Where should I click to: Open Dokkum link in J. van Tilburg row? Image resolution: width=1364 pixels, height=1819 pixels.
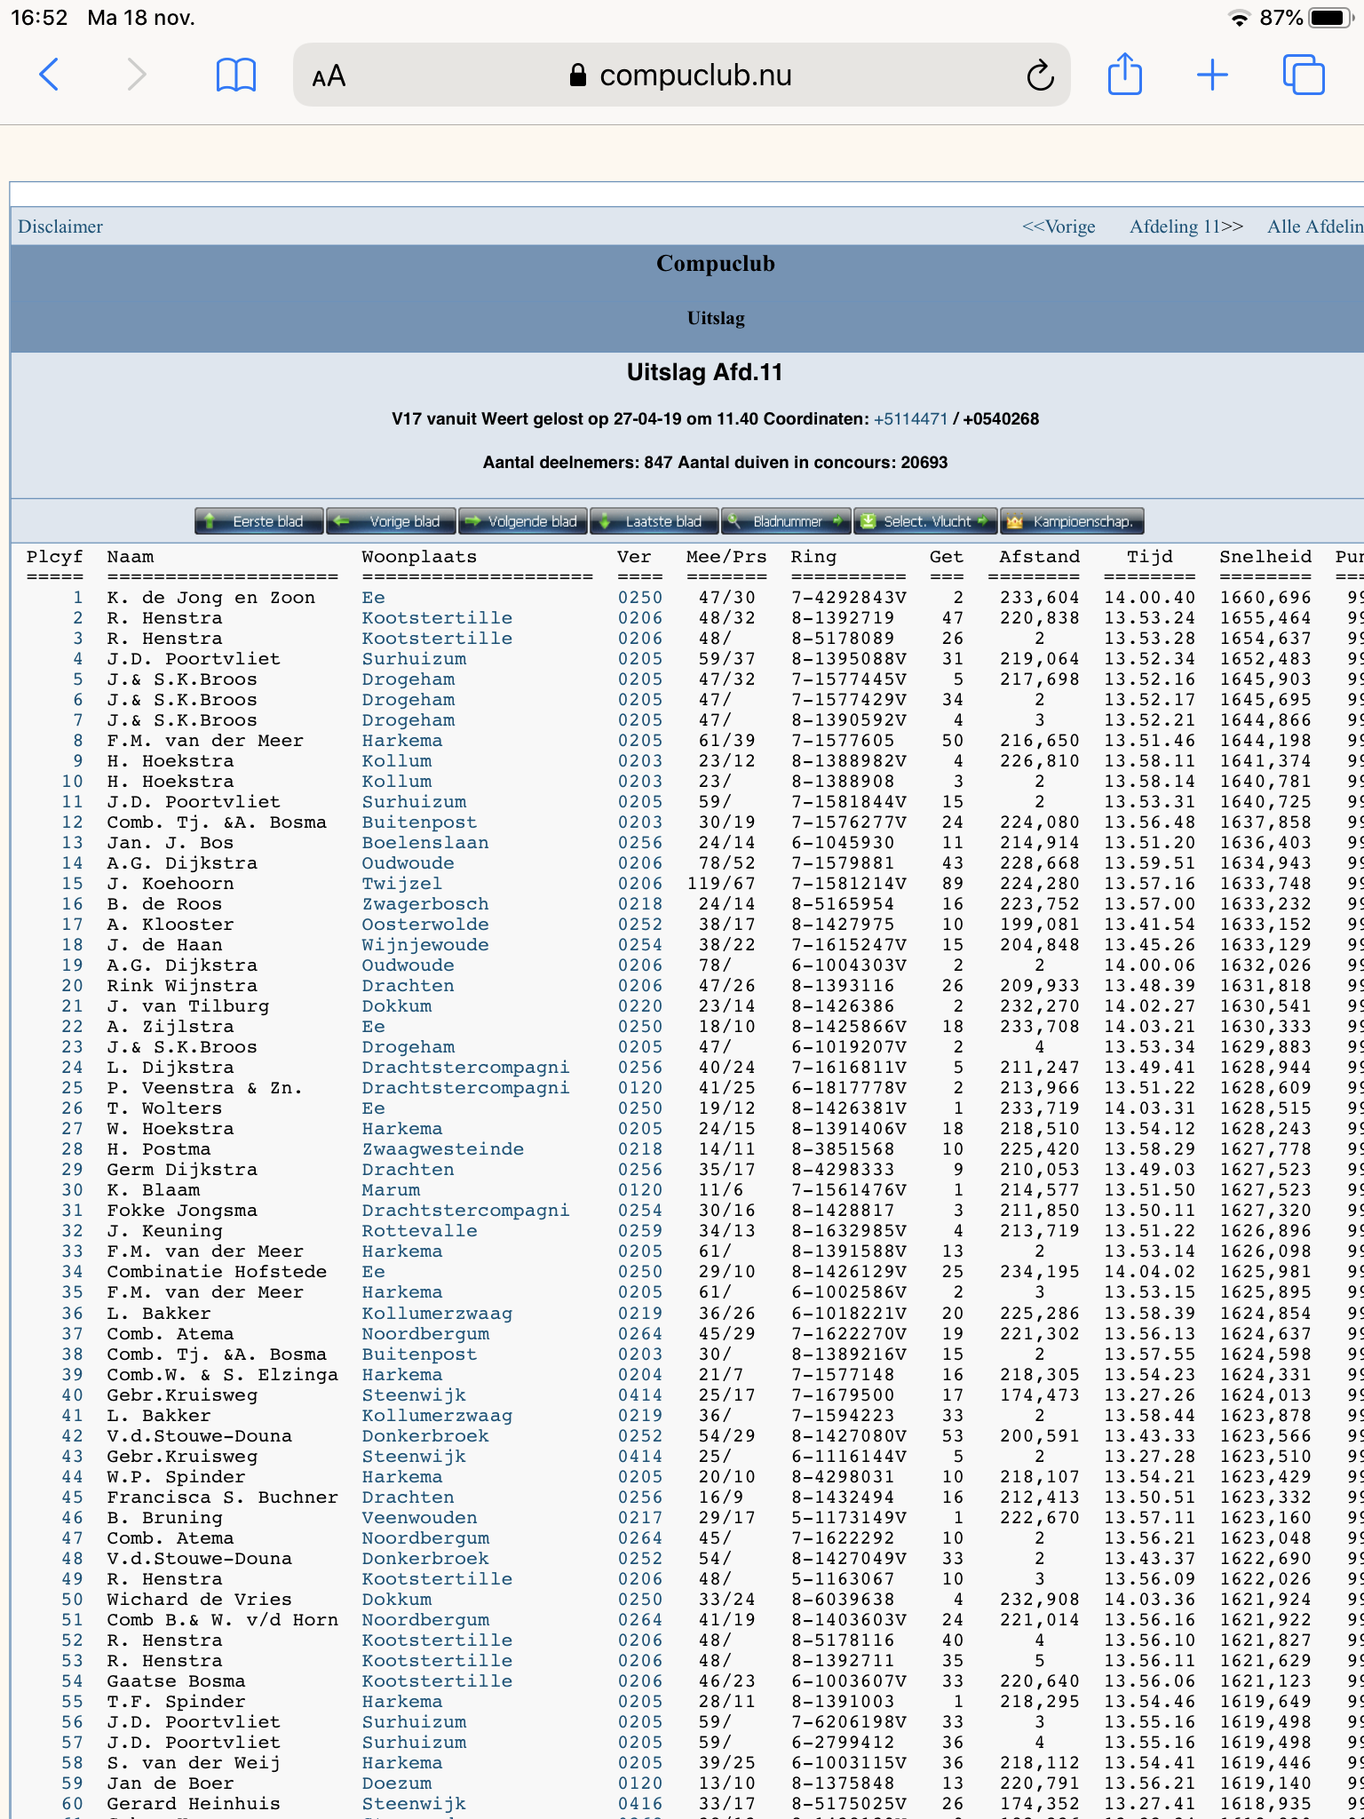pyautogui.click(x=397, y=1006)
